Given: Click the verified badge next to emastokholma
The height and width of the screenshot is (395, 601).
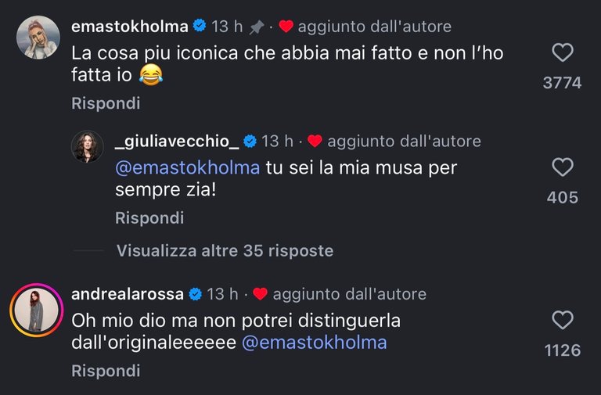Looking at the screenshot, I should 200,27.
